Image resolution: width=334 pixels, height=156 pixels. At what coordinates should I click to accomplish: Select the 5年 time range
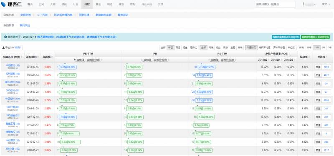pos(323,48)
